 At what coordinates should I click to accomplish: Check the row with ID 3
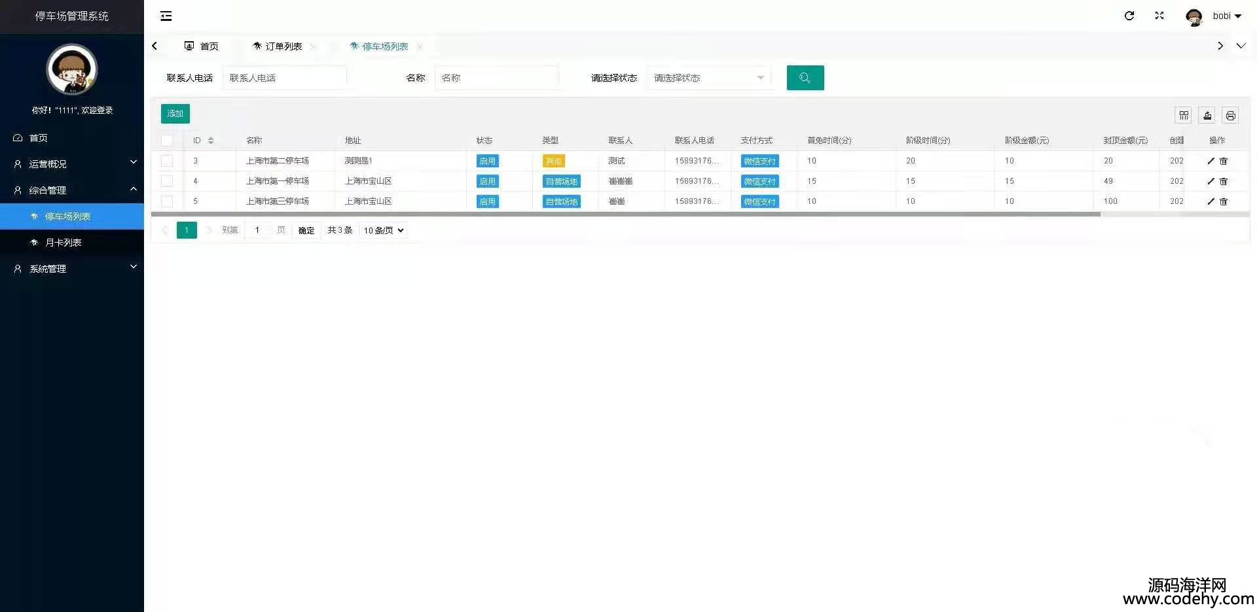(x=167, y=161)
